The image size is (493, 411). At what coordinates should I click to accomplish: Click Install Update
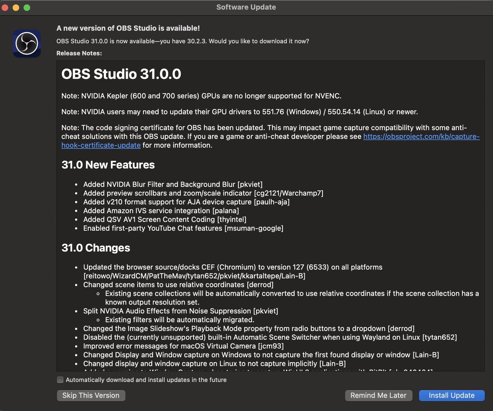click(x=451, y=395)
